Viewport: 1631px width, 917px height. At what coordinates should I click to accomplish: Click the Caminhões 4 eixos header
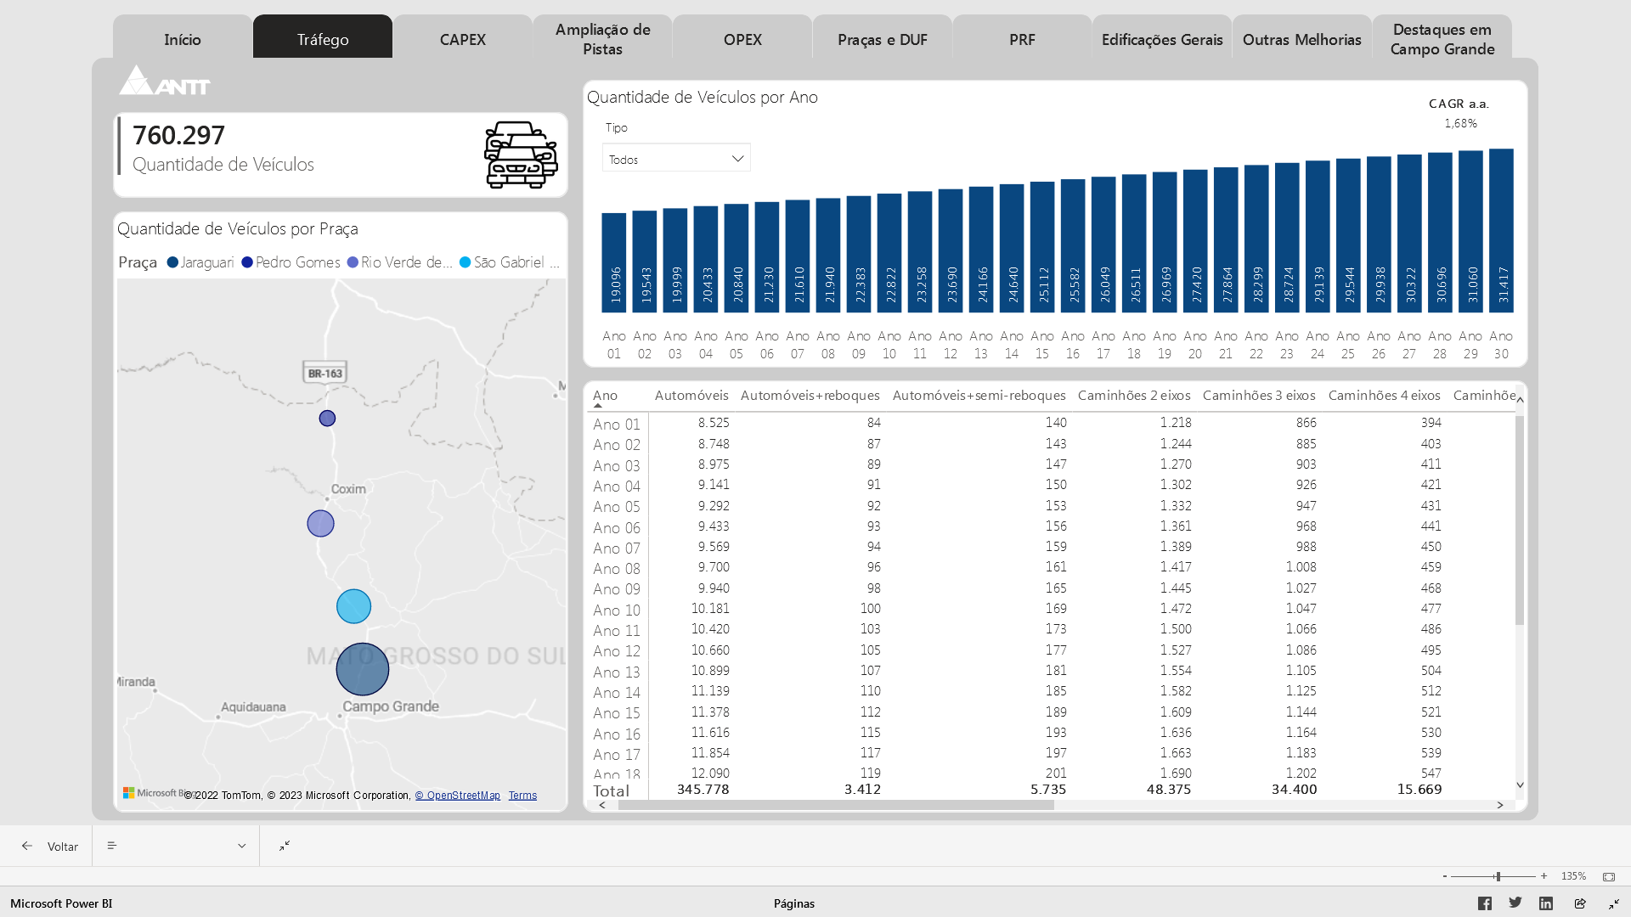(1384, 395)
